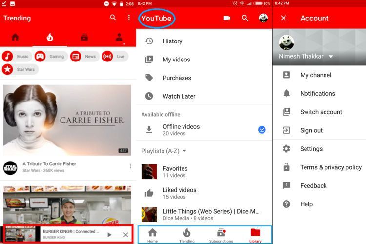Open Watch Later list

coord(179,96)
